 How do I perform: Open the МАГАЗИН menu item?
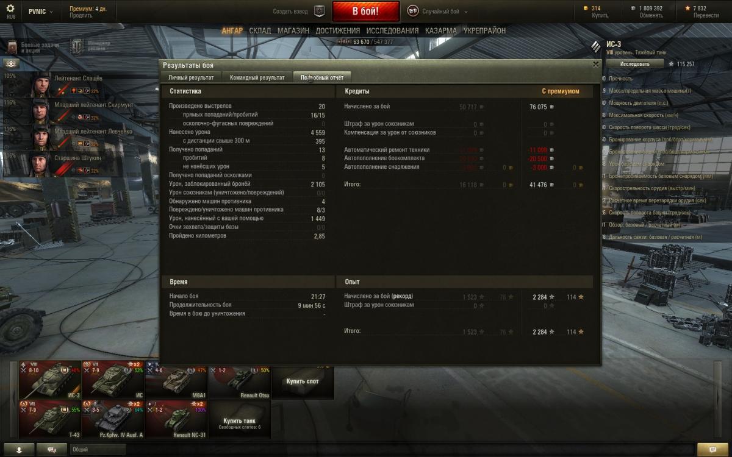[x=293, y=30]
